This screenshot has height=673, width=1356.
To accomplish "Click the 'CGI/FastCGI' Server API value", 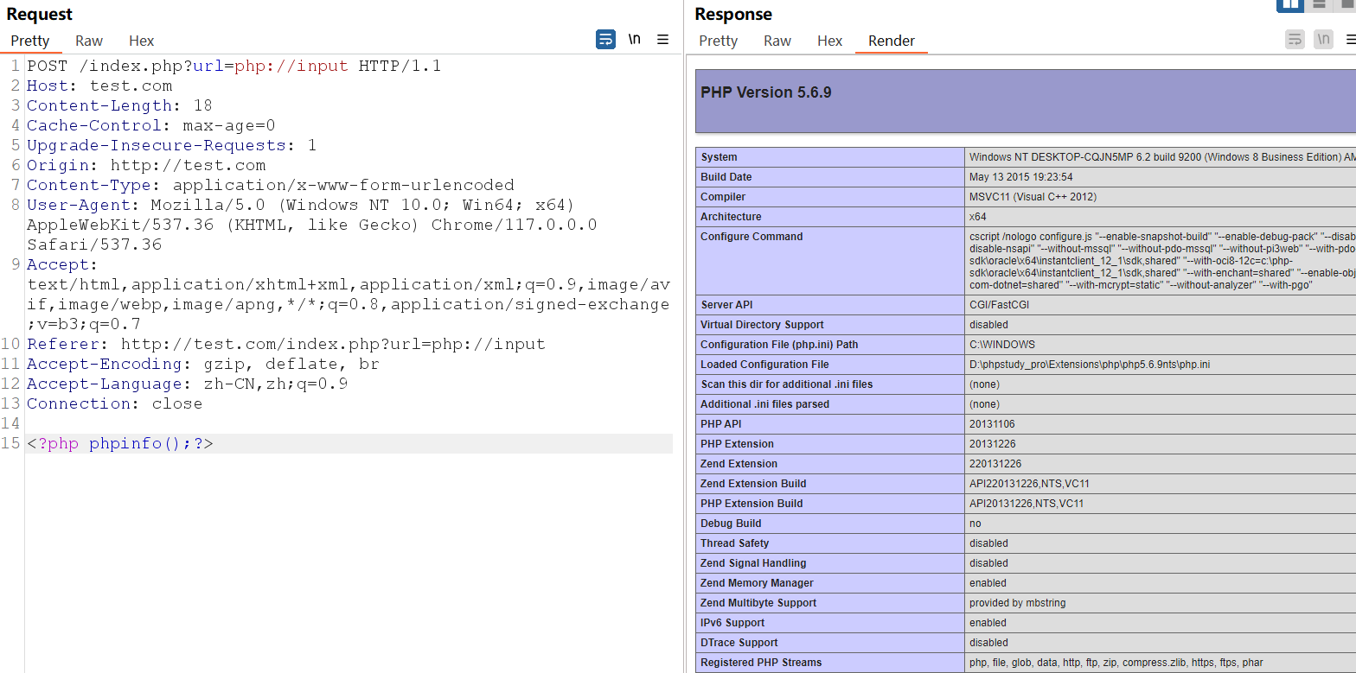I will (999, 305).
